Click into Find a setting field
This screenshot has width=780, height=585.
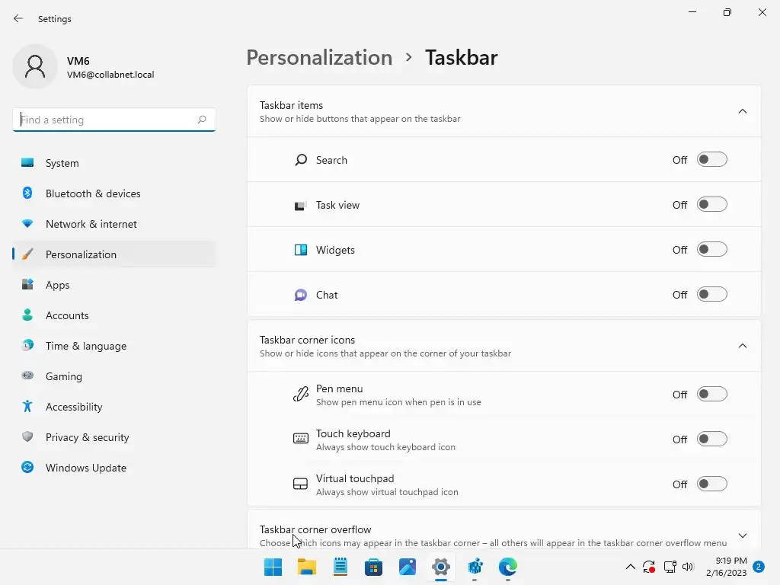[114, 120]
